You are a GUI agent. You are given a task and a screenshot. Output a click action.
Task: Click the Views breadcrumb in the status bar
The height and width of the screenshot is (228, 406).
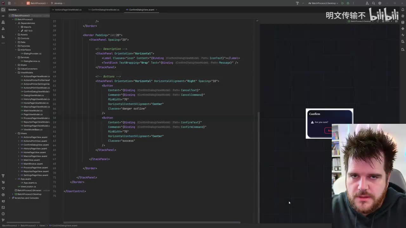(42, 225)
